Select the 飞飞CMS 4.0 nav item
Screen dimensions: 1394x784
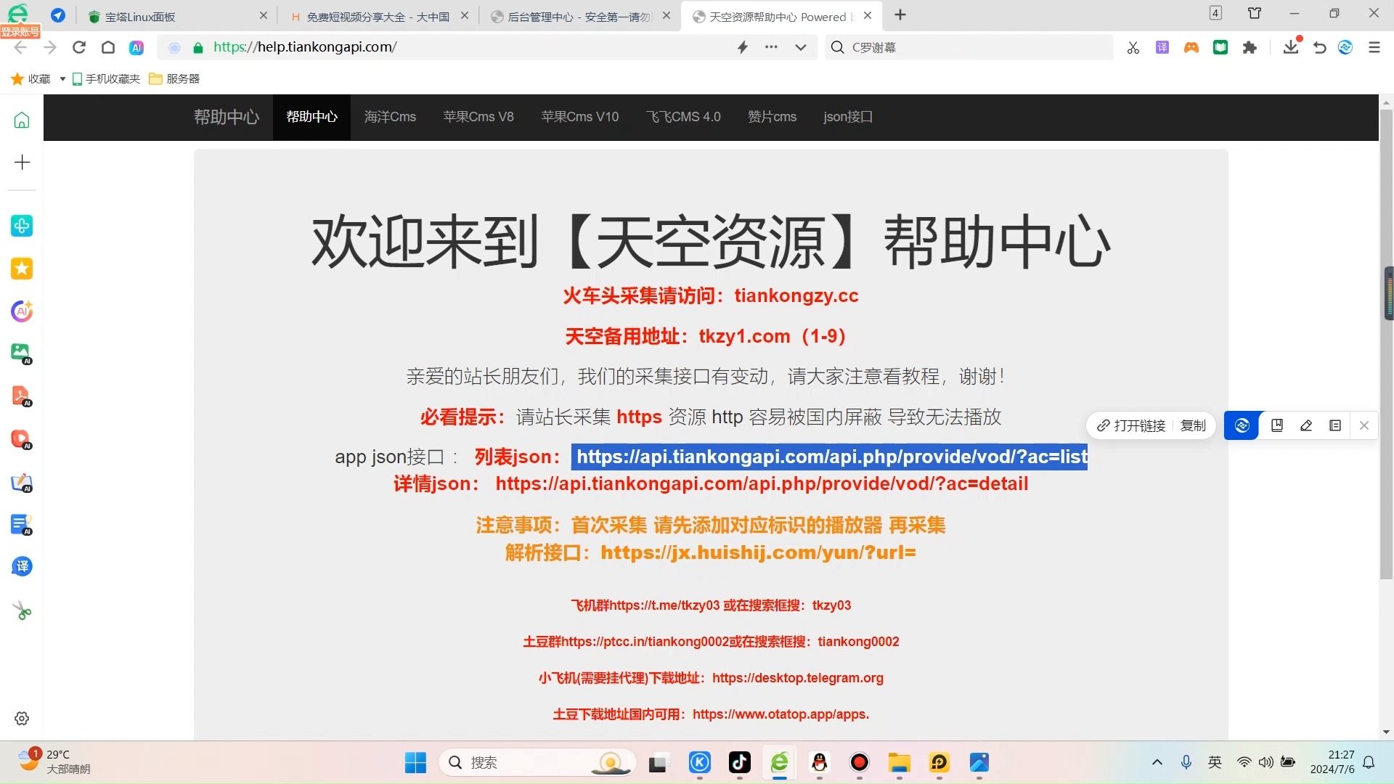pos(683,117)
